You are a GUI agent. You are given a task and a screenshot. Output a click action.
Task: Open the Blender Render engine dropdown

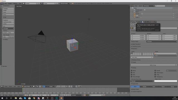pyautogui.click(x=65, y=3)
